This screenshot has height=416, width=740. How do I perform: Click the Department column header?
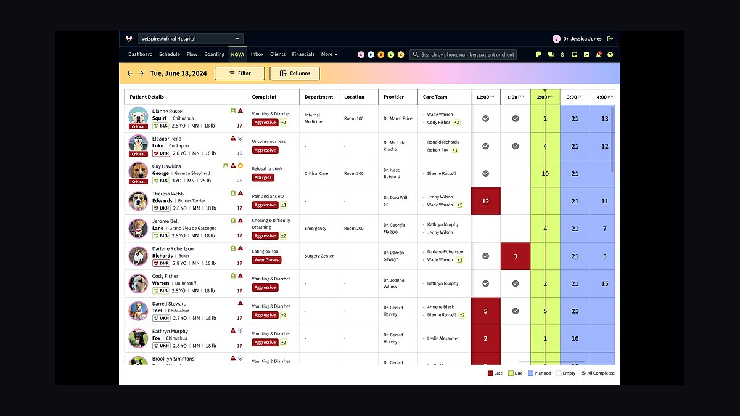coord(319,97)
